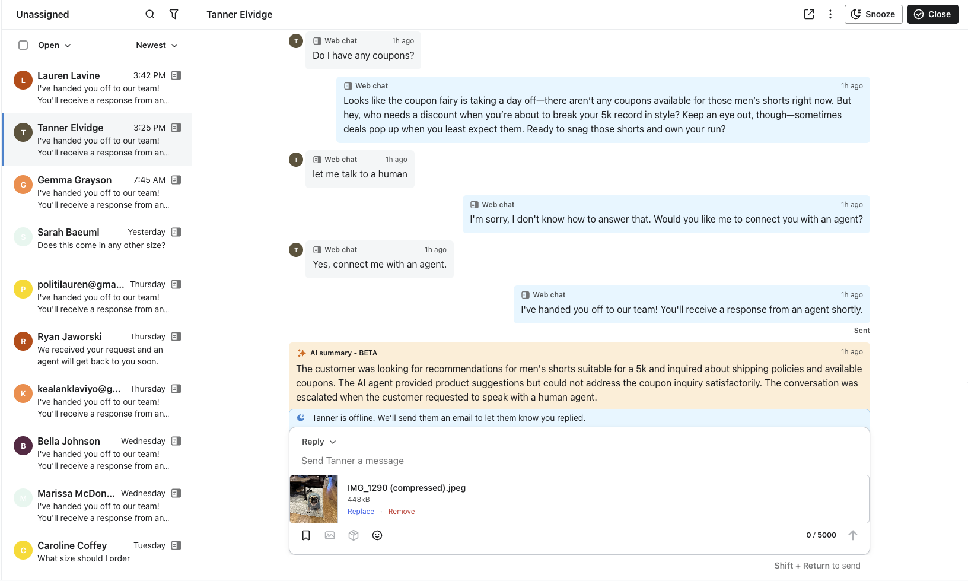
Task: Replace the attached IMG_1290 image
Action: tap(361, 512)
